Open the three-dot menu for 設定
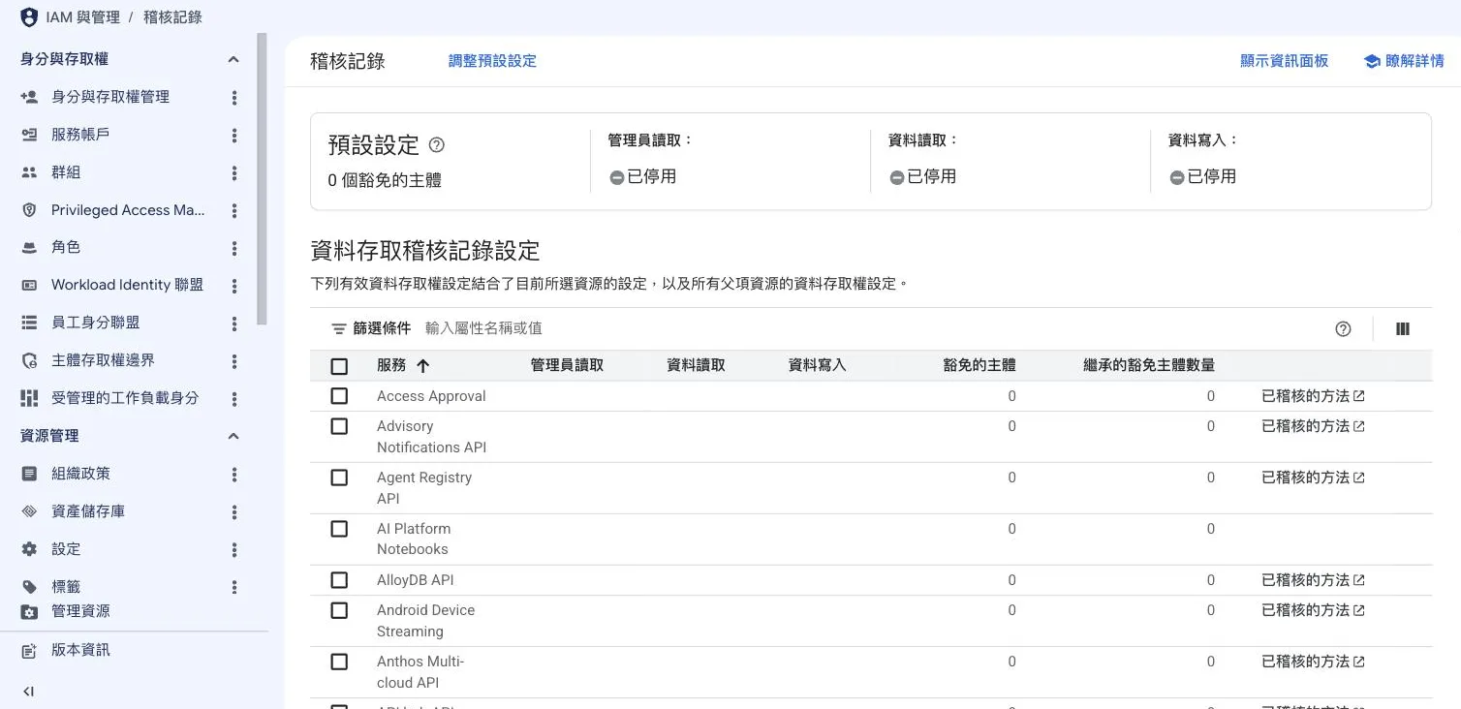The width and height of the screenshot is (1461, 709). point(233,549)
